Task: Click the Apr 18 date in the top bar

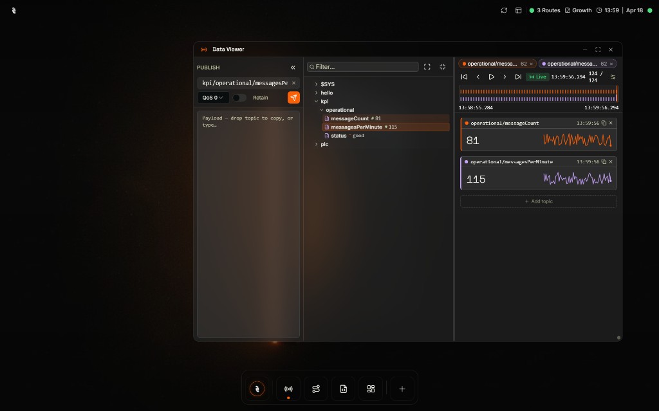Action: tap(635, 10)
